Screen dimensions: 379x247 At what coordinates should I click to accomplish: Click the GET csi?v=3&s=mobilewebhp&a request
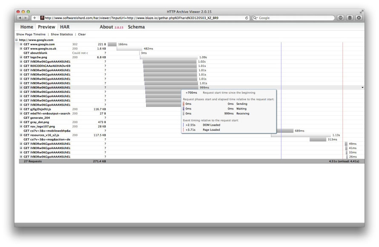pos(47,131)
